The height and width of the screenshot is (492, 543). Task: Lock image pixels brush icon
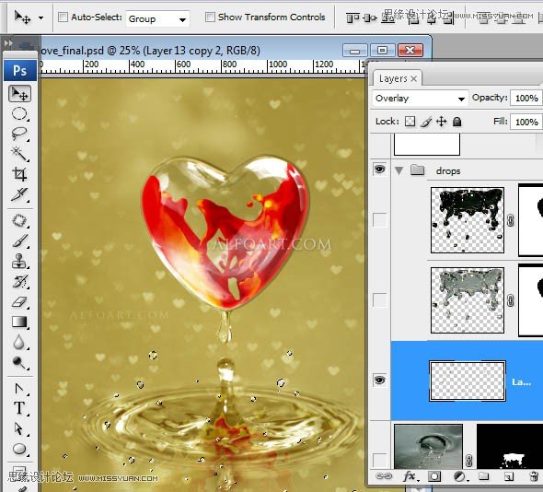coord(426,122)
